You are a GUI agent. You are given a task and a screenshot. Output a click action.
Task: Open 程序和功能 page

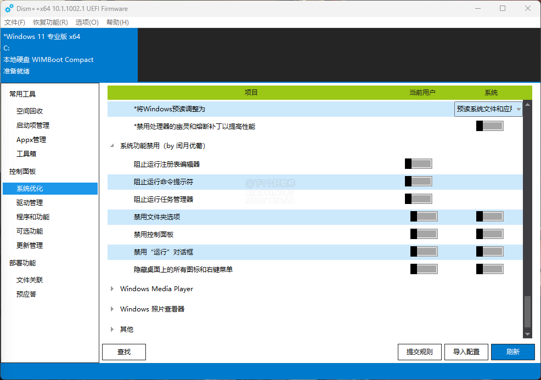33,217
